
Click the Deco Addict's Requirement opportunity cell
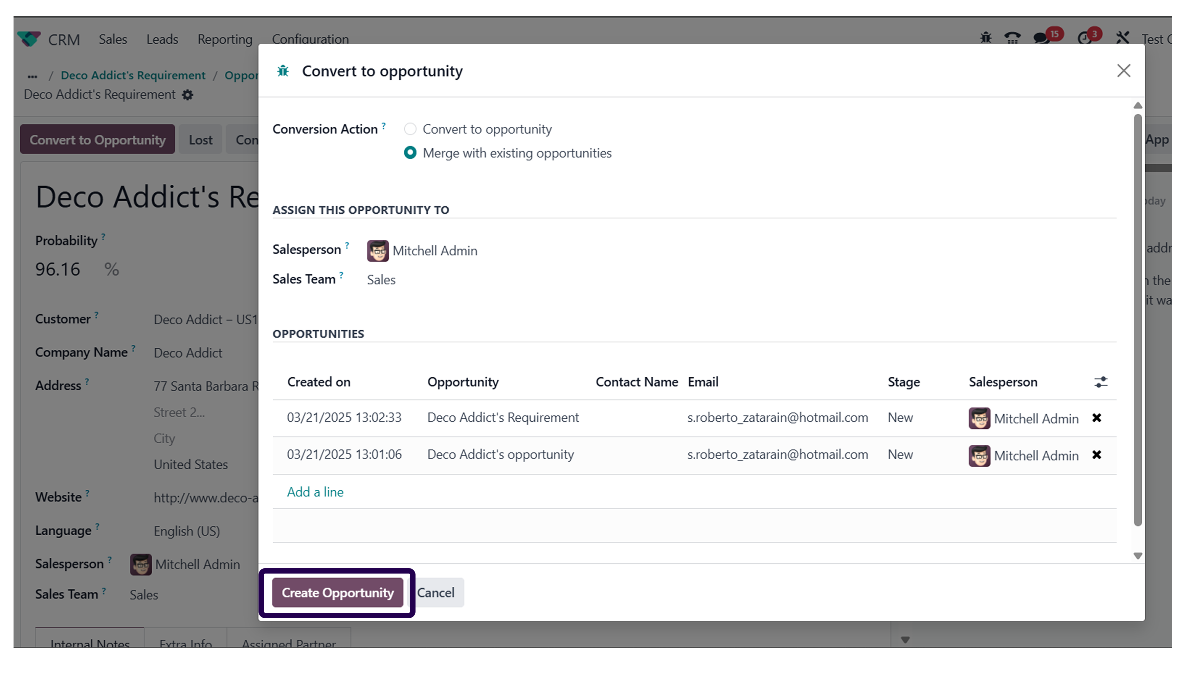pos(503,418)
